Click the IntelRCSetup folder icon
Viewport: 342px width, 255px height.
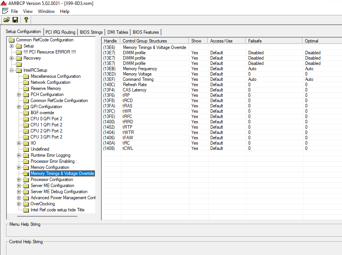[19, 70]
